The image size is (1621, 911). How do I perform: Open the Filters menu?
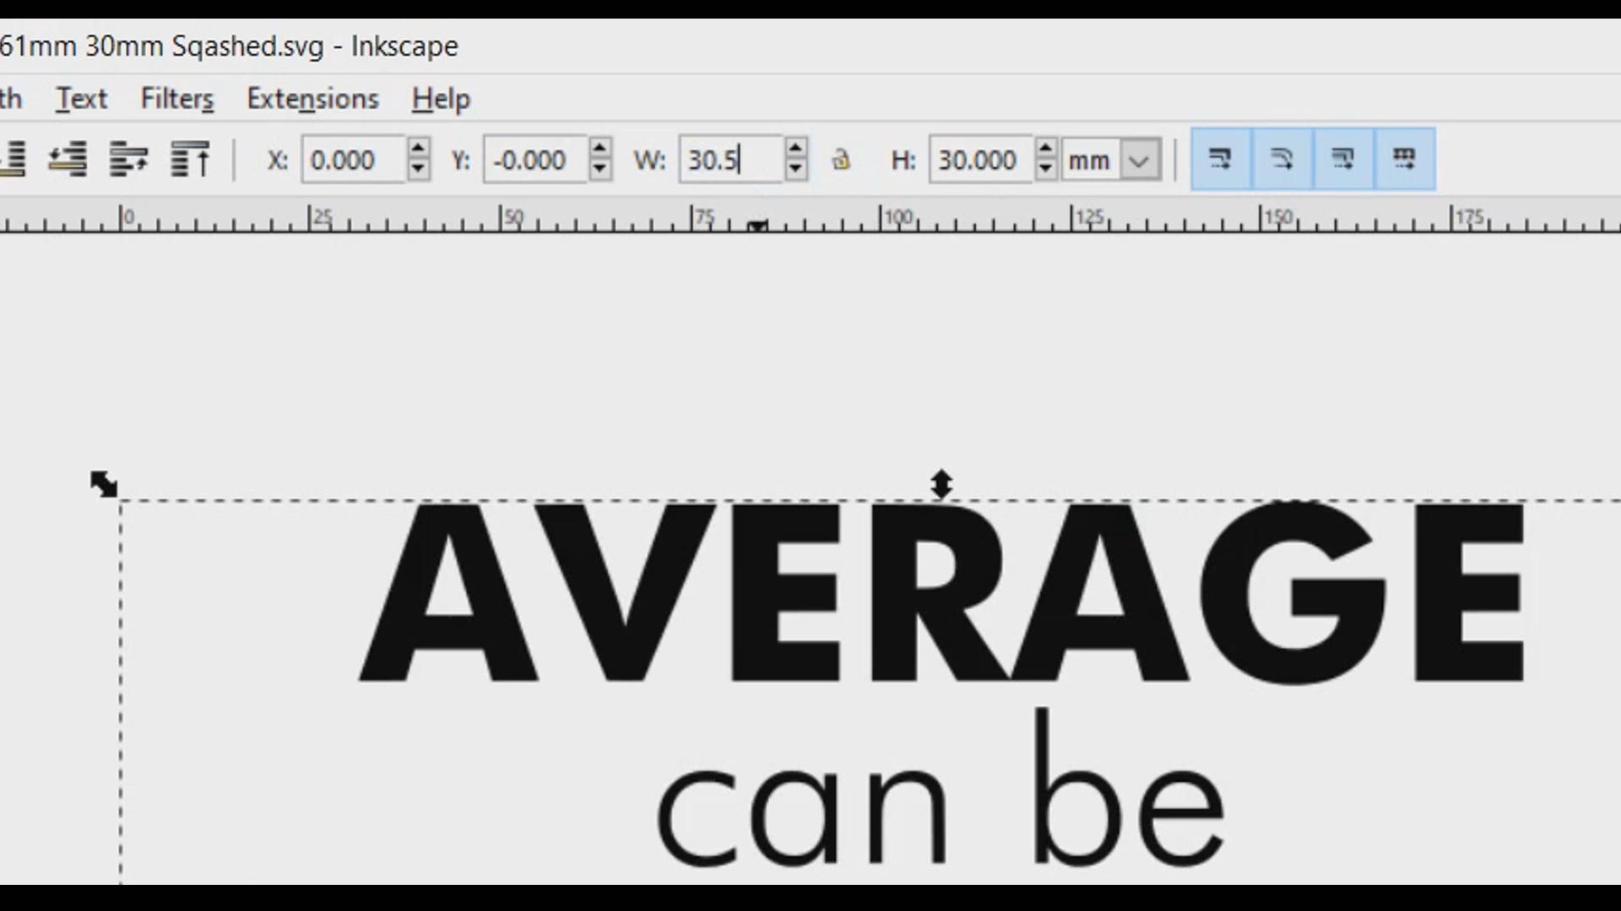tap(177, 99)
